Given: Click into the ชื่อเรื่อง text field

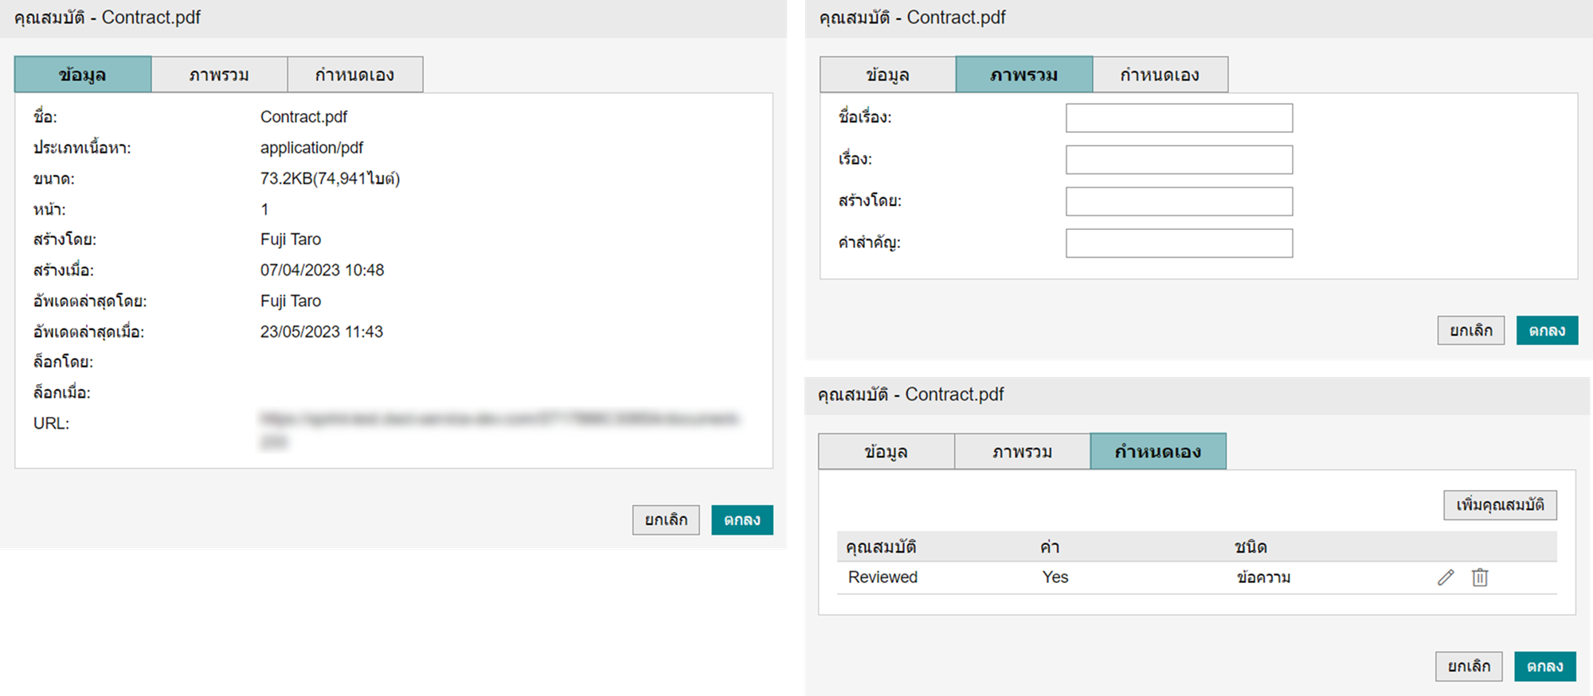Looking at the screenshot, I should (1179, 118).
